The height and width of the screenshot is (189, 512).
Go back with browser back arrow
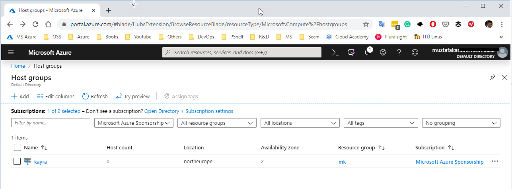[10, 24]
